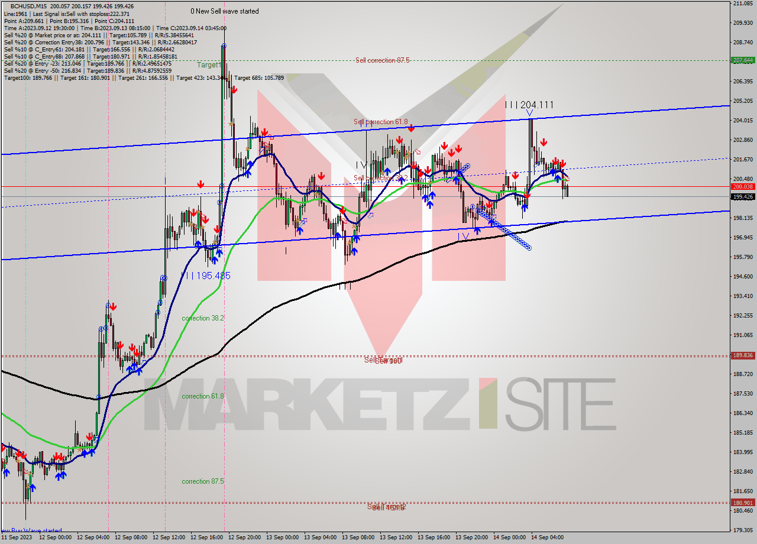Click the '14 Sep 00:00' time label
757x544 pixels.
(x=509, y=538)
